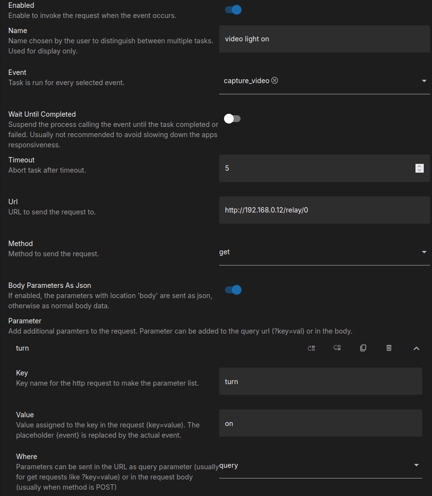Toggle Body Parameters As Json off
This screenshot has height=496, width=432.
pos(233,290)
